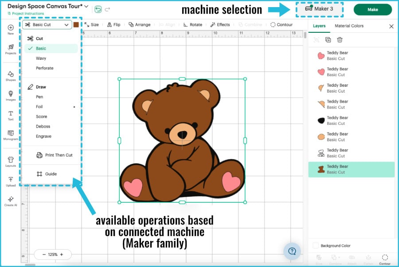Click the brown color swatch
The width and height of the screenshot is (399, 267).
tap(76, 25)
